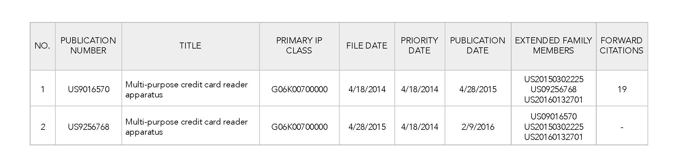The width and height of the screenshot is (676, 164).
Task: Click the TITLE column header
Action: 190,46
